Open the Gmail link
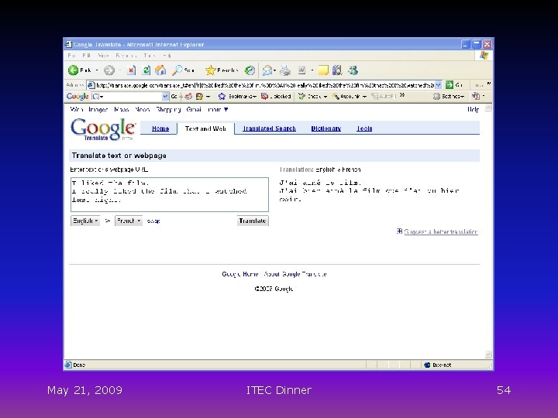 [194, 109]
